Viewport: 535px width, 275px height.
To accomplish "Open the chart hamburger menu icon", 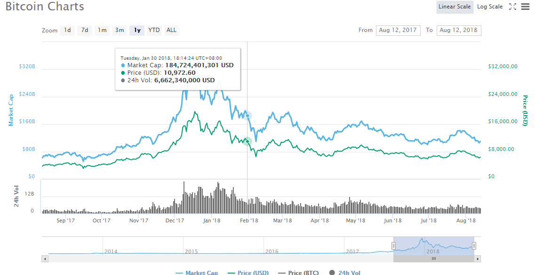I will [525, 7].
